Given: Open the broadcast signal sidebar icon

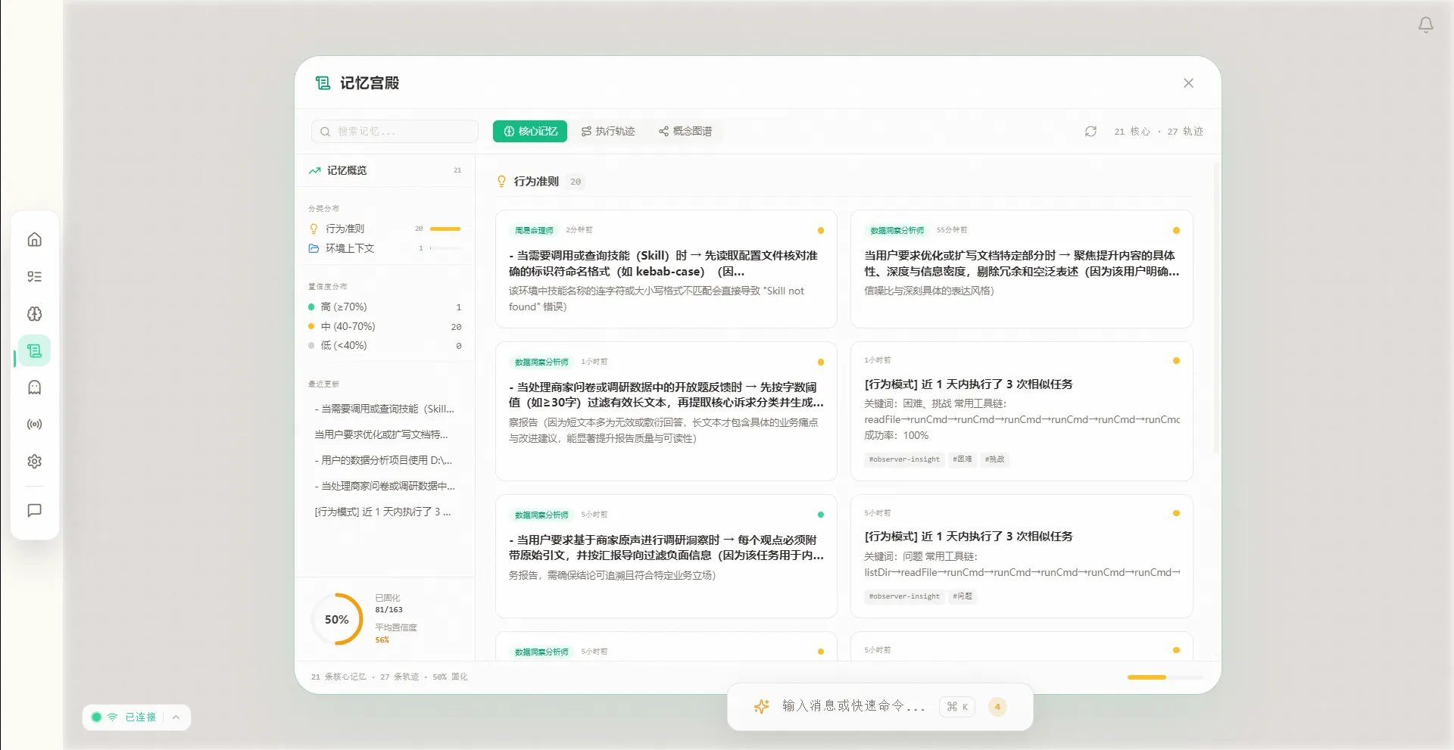Looking at the screenshot, I should pos(34,424).
